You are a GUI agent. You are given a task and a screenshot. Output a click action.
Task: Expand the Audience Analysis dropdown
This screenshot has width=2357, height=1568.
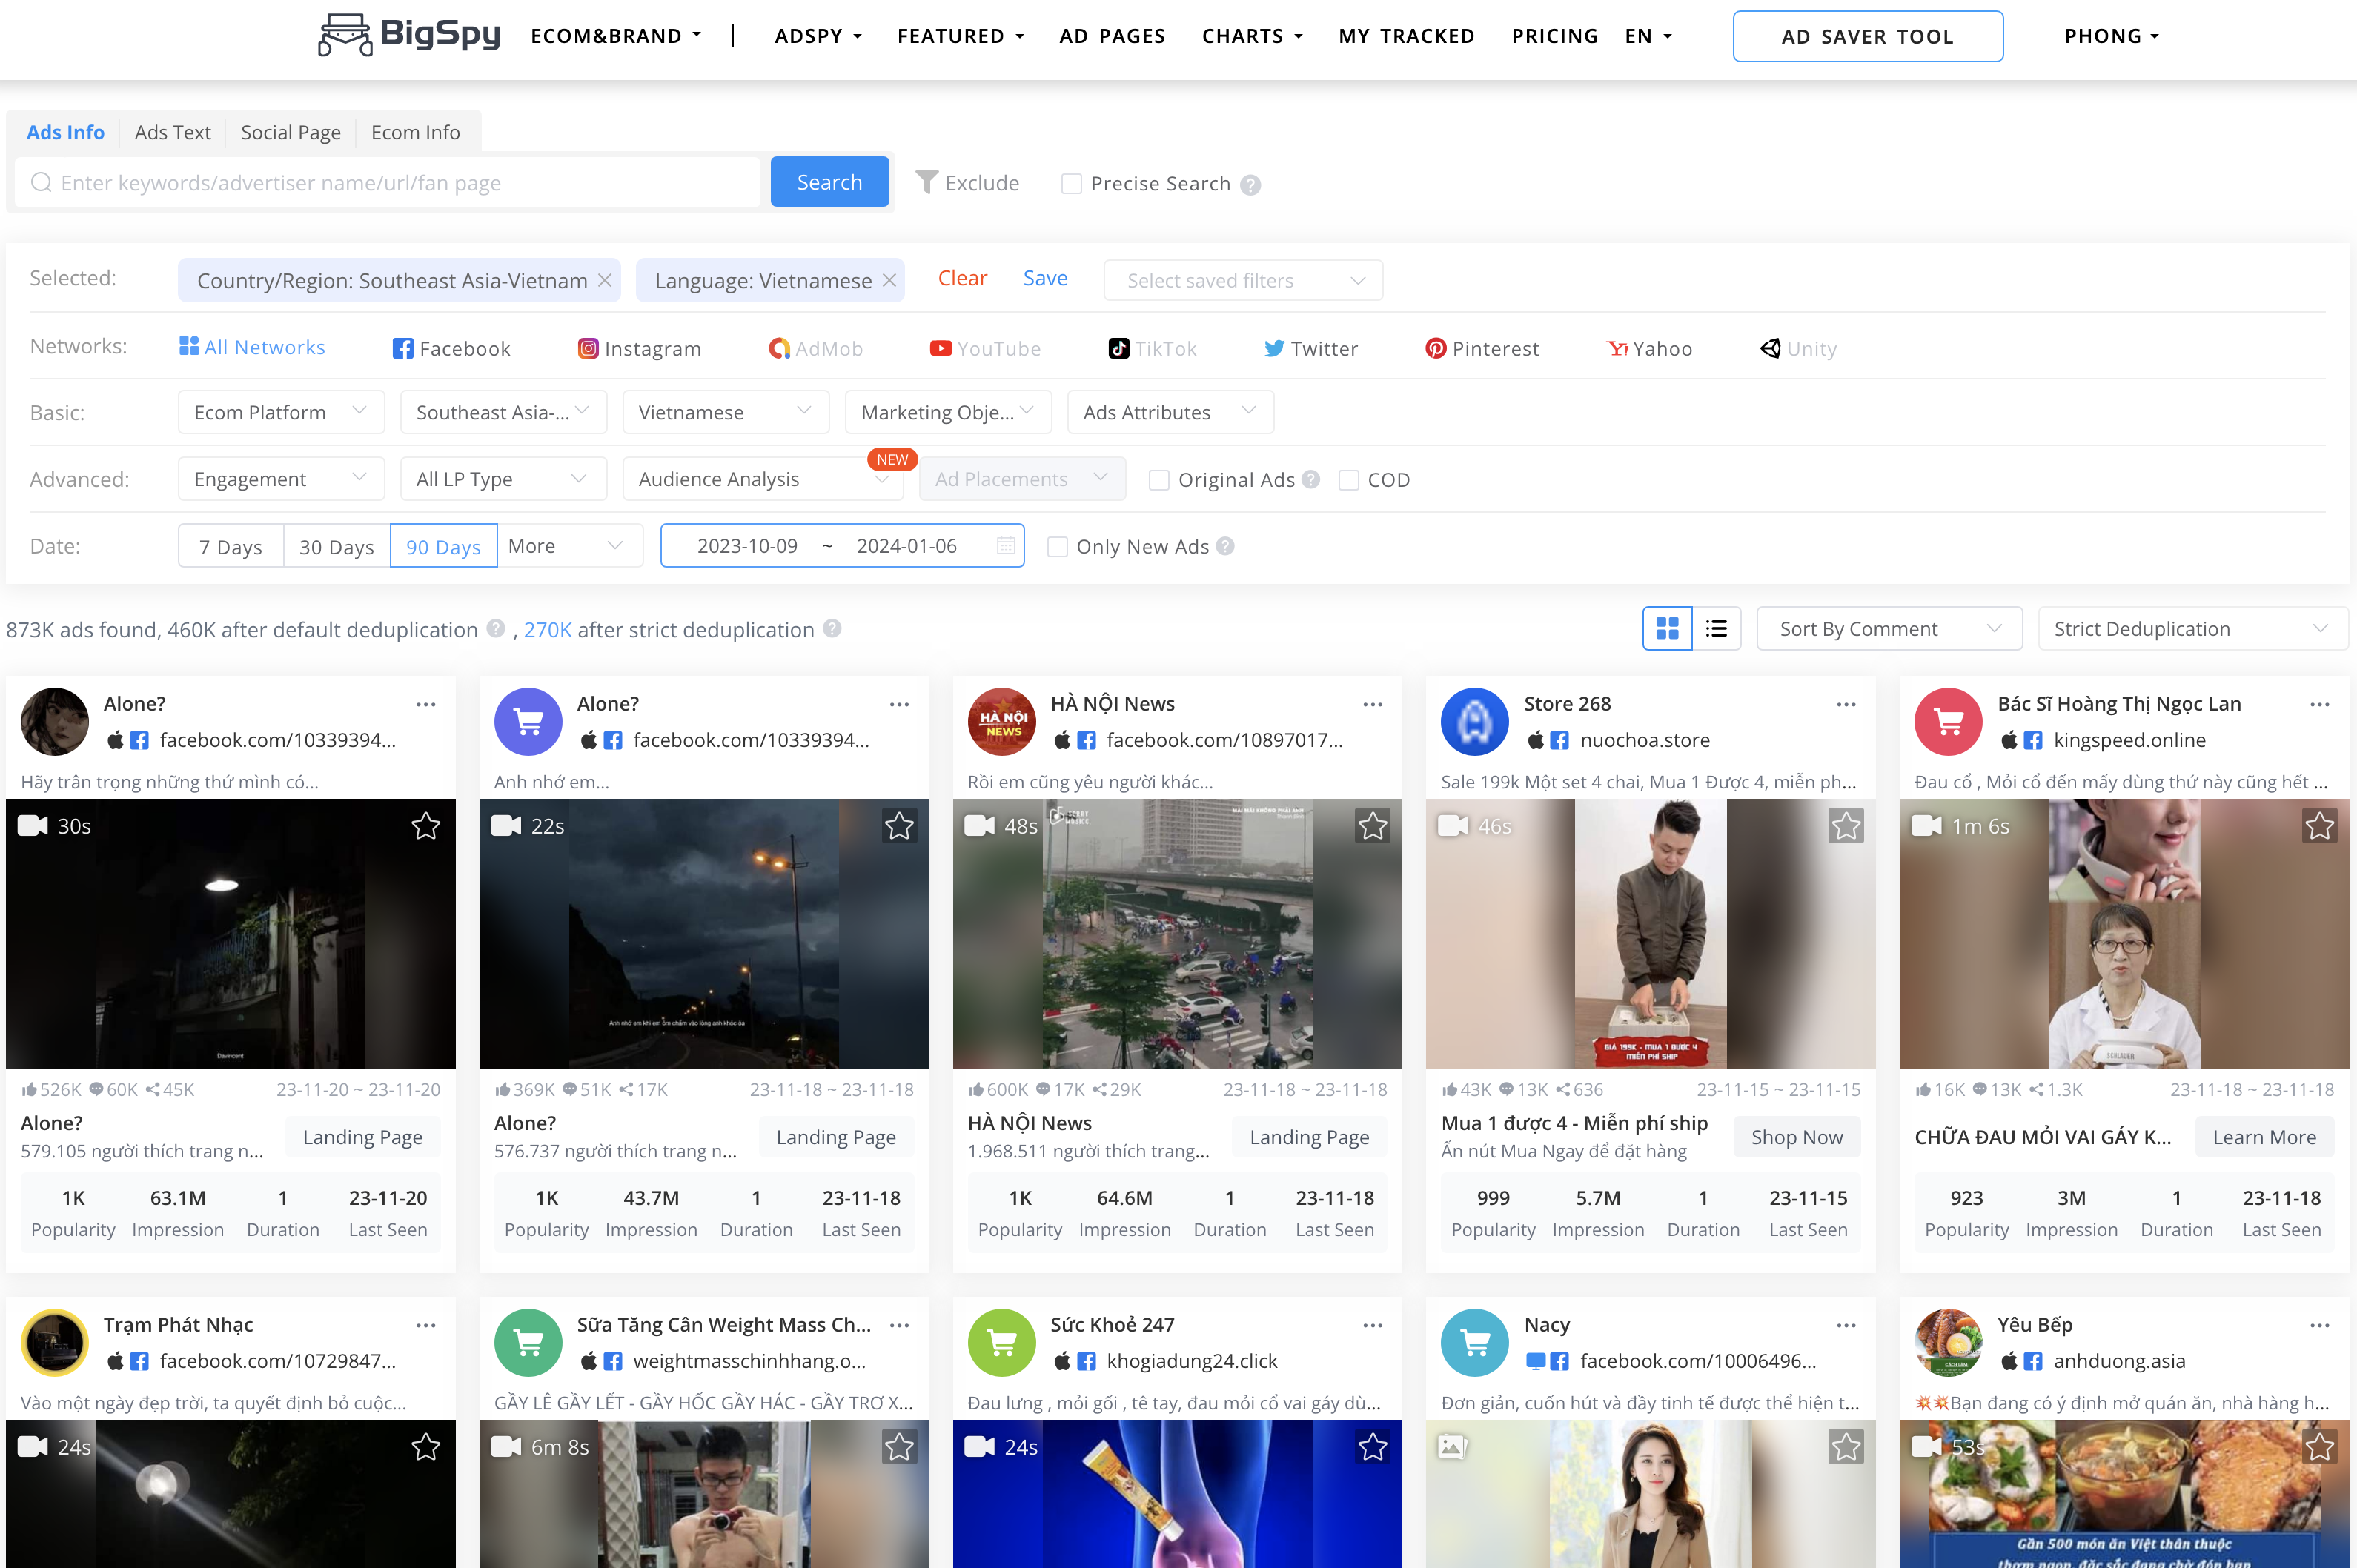click(x=763, y=479)
